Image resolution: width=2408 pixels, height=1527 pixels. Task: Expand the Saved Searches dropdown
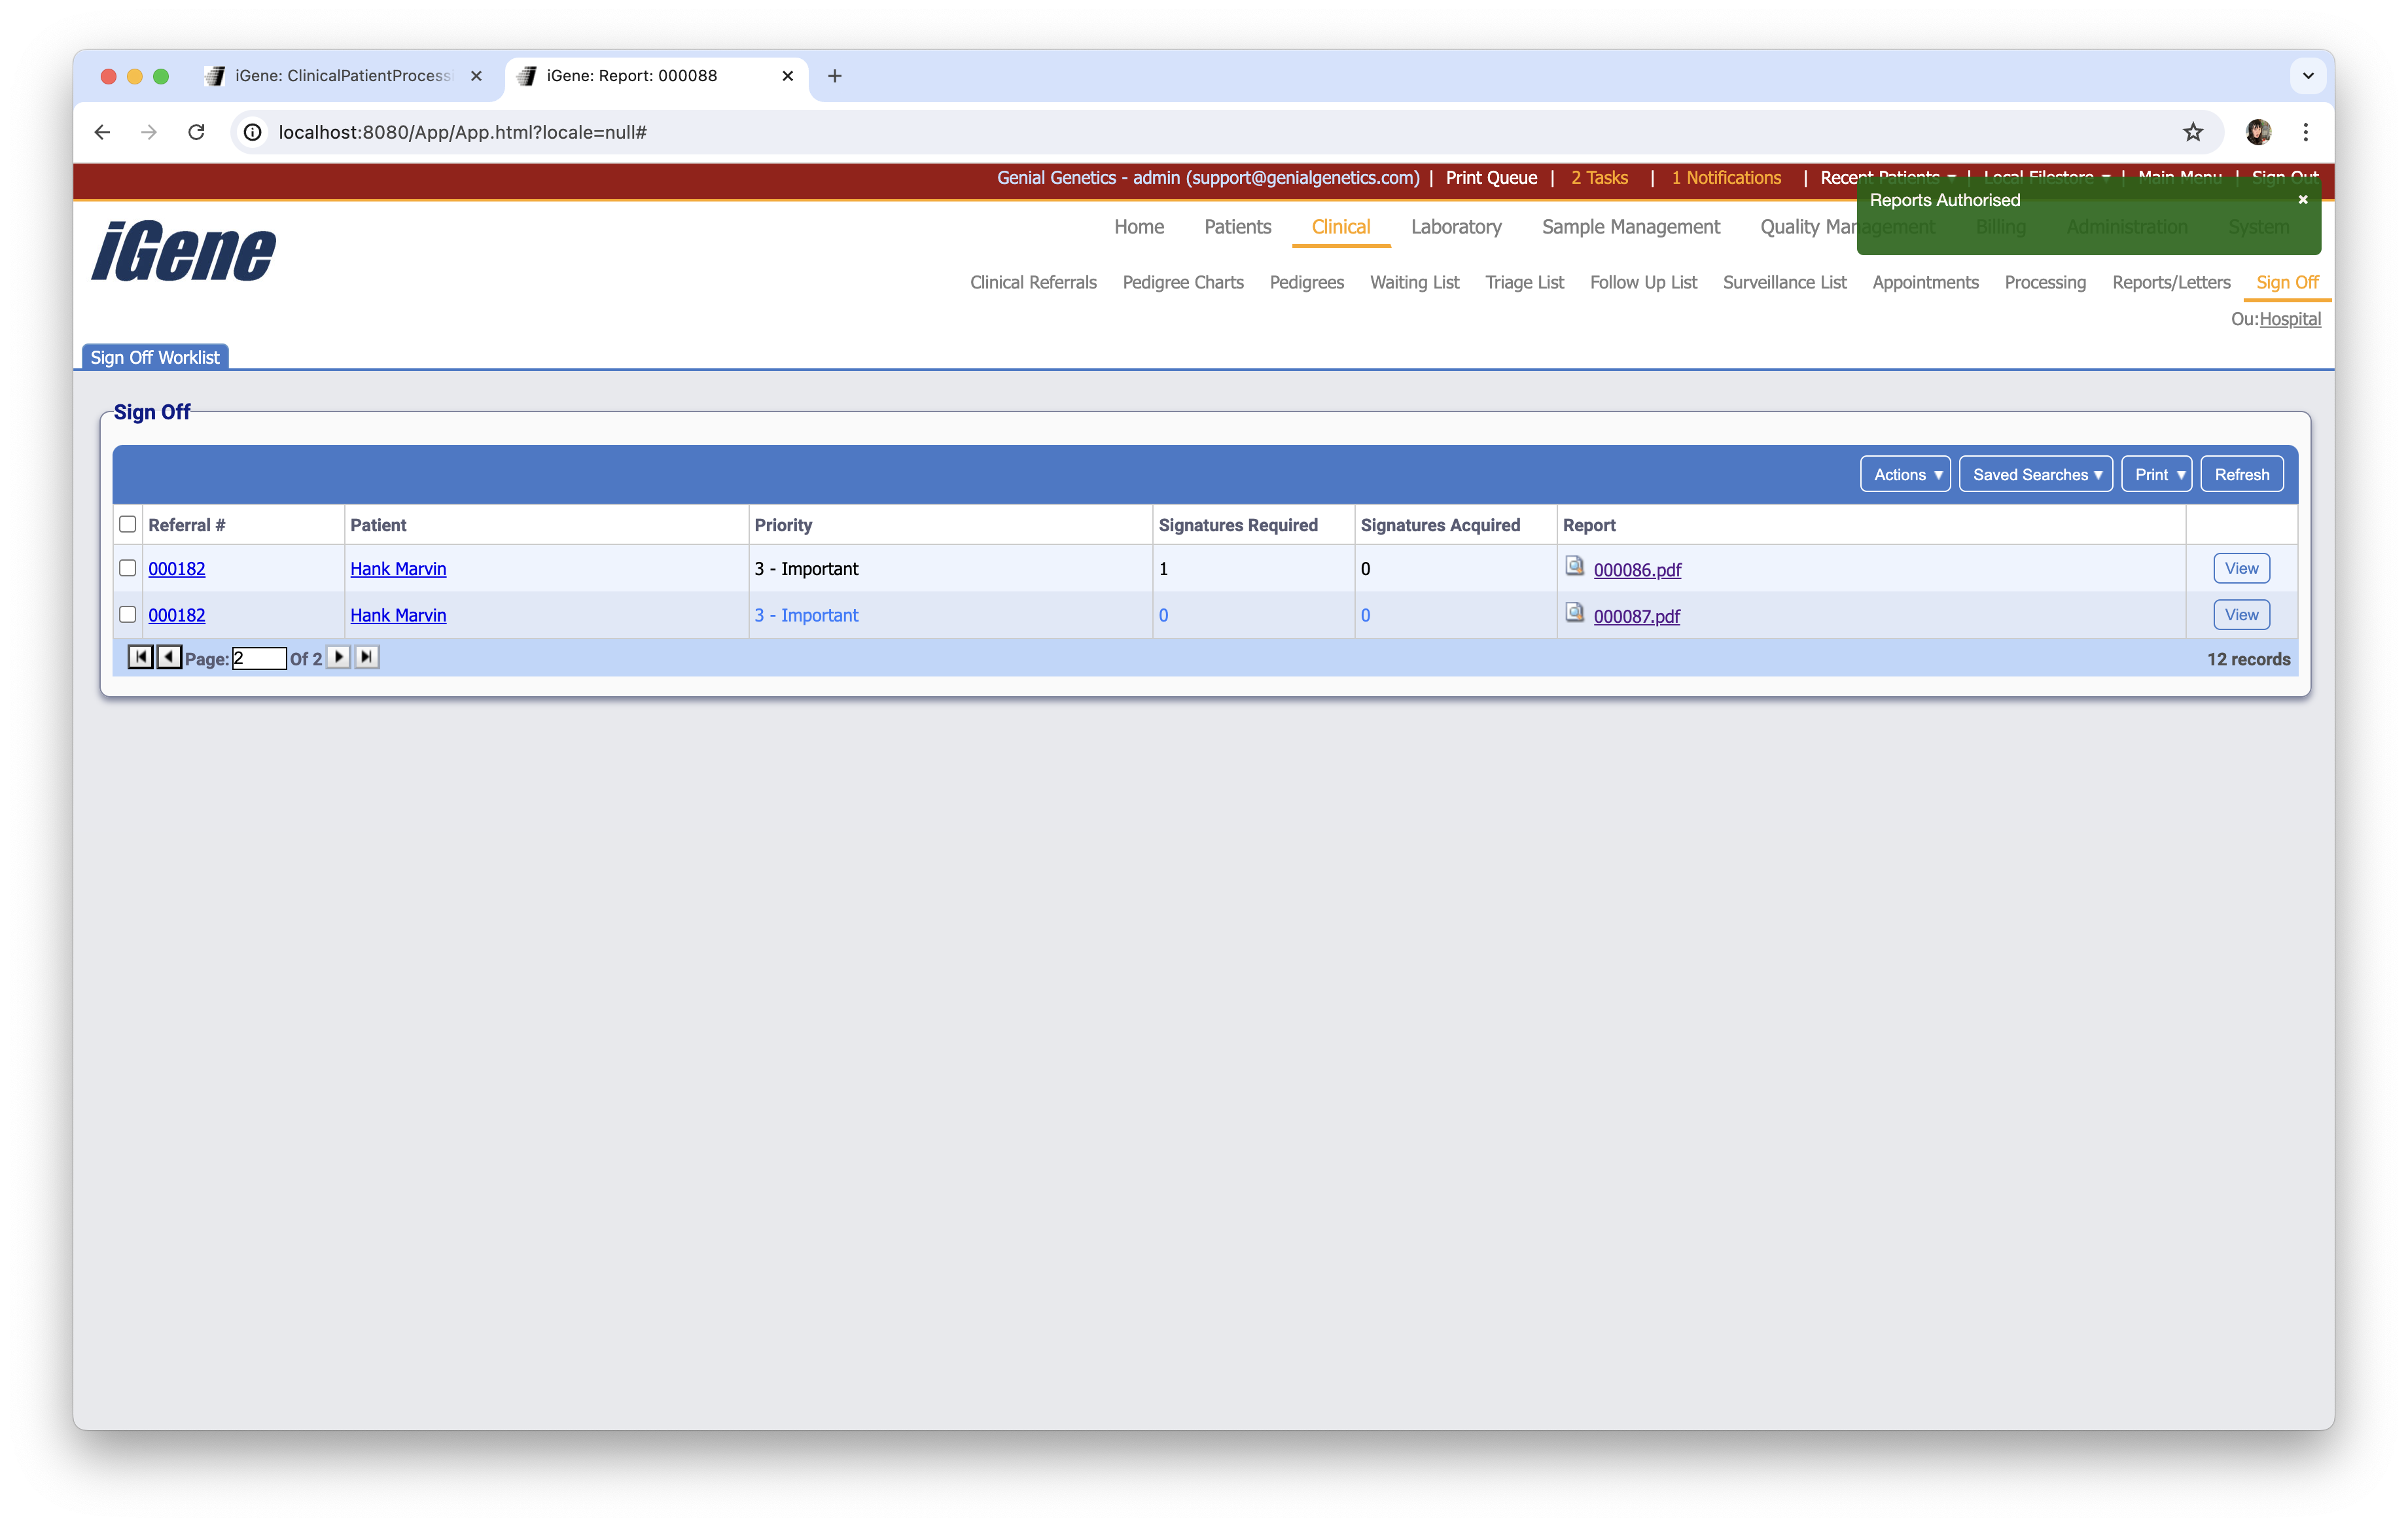[x=2035, y=474]
